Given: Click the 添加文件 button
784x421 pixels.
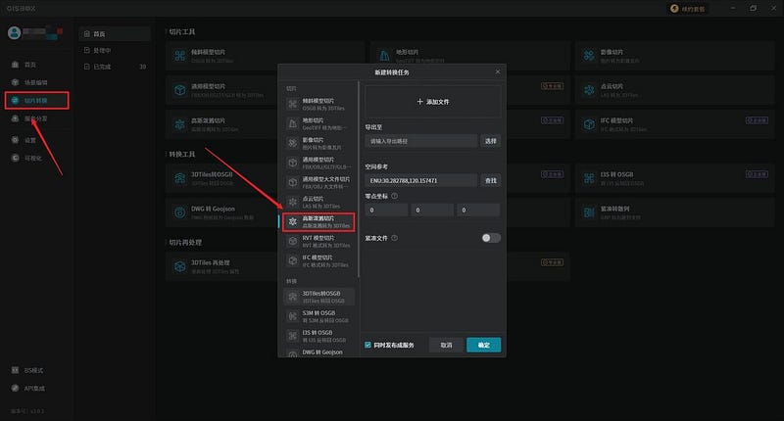Looking at the screenshot, I should (433, 102).
